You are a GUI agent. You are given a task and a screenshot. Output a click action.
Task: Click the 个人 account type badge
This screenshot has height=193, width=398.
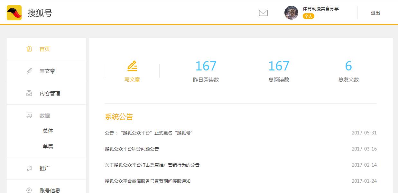(309, 16)
